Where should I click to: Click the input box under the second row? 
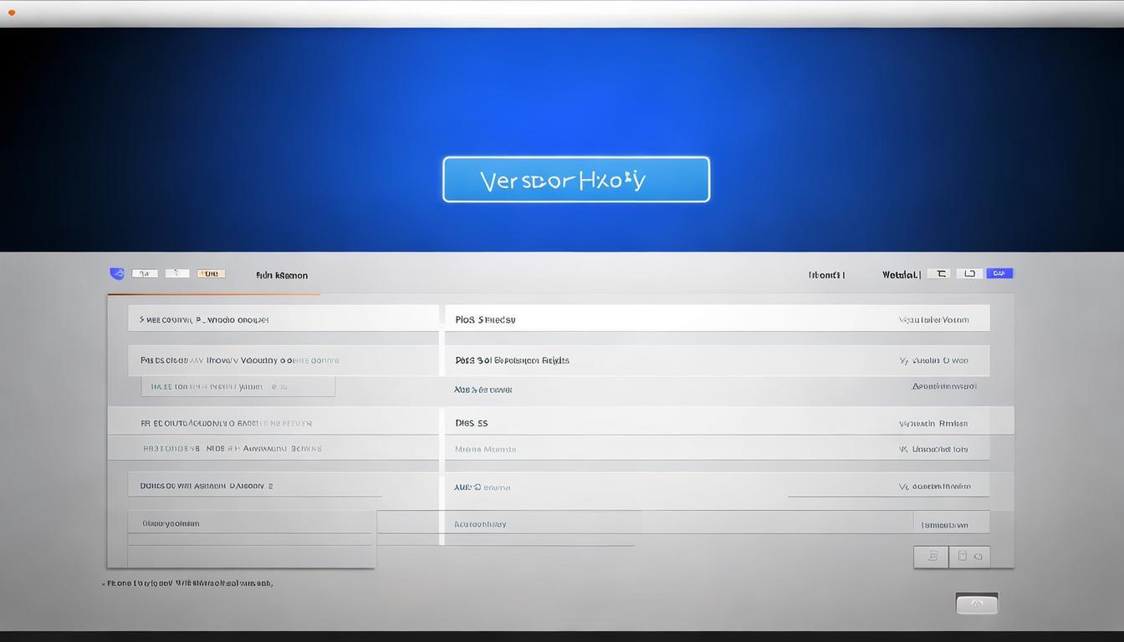coord(238,387)
